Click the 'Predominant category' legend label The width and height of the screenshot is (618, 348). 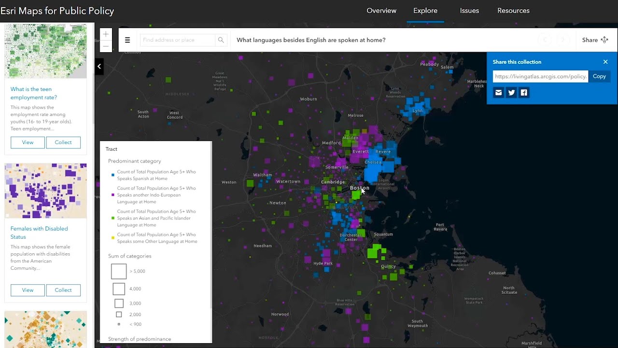click(x=135, y=161)
